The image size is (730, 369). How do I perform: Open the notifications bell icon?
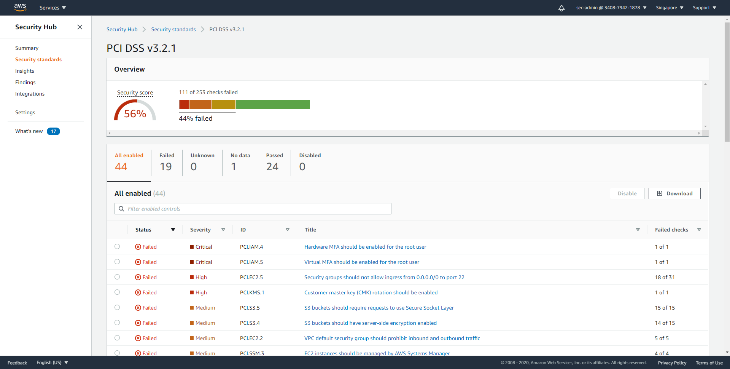click(561, 8)
